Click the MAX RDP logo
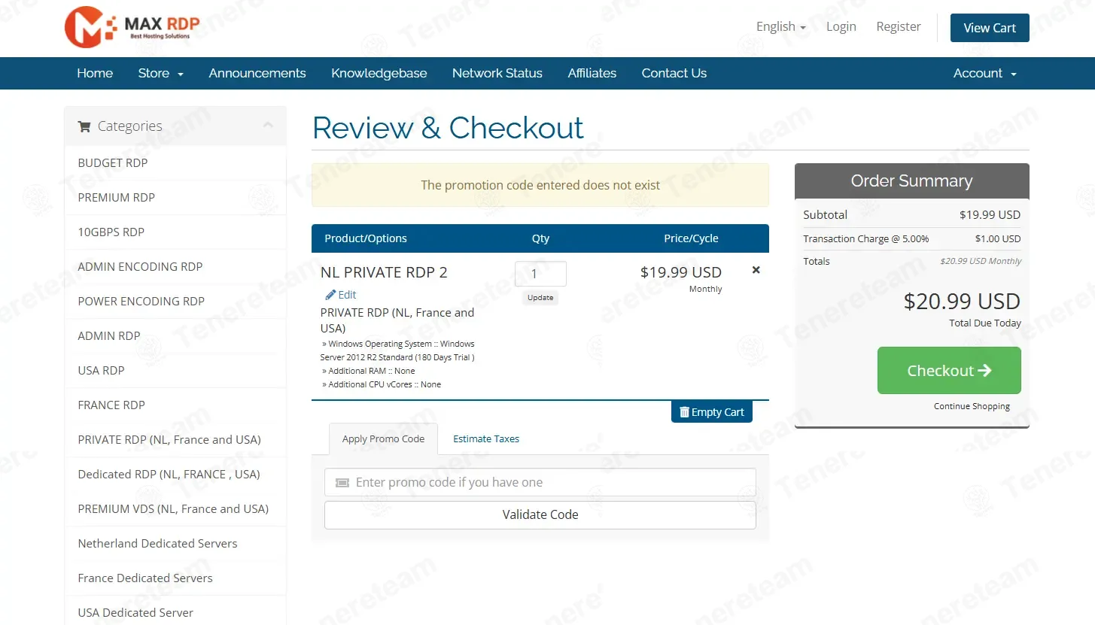The width and height of the screenshot is (1095, 625). tap(132, 27)
